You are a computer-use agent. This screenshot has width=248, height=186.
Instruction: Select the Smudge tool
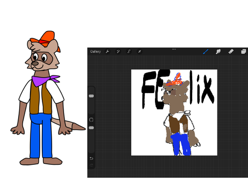218,52
